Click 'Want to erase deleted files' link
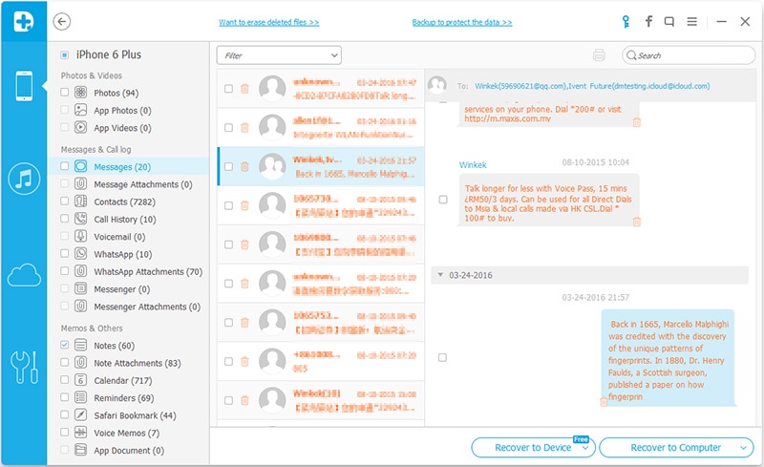 (269, 22)
